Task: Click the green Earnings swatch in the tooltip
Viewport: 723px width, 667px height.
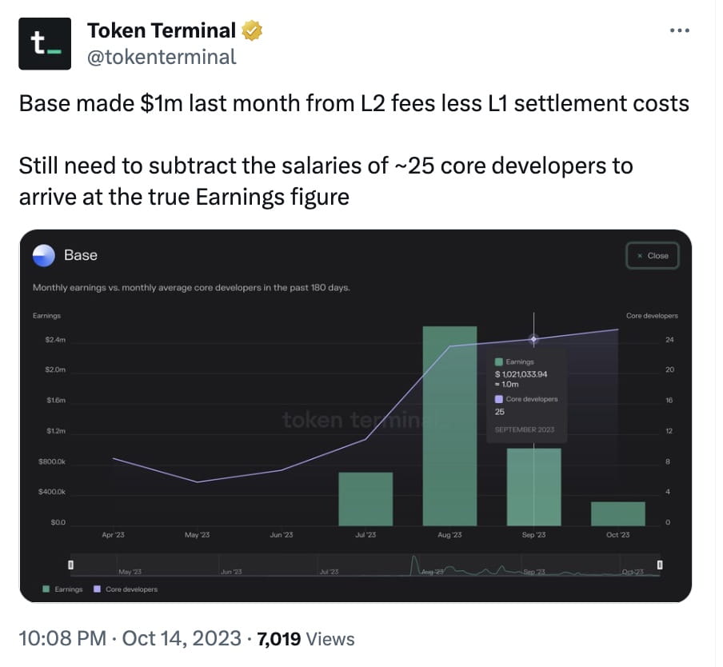Action: 499,362
